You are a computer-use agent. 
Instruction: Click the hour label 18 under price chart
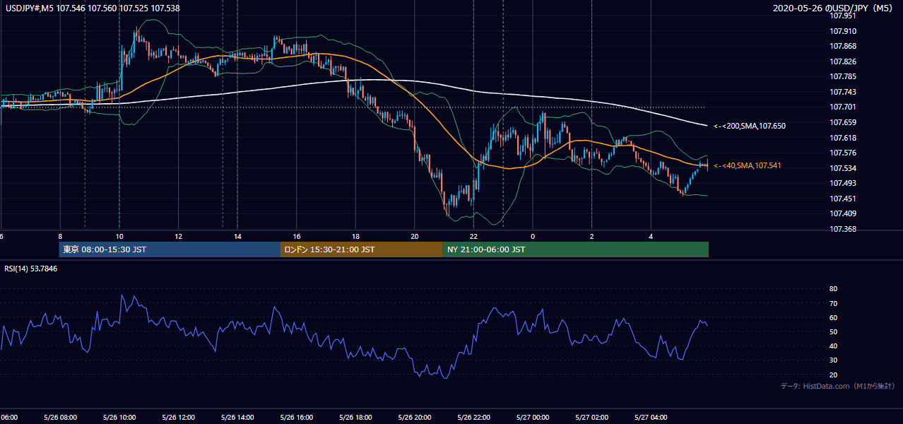click(x=356, y=237)
